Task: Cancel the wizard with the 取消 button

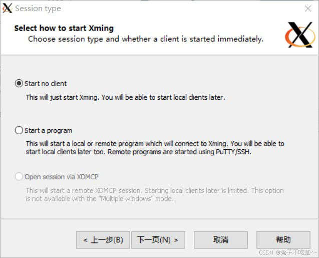Action: (x=221, y=240)
